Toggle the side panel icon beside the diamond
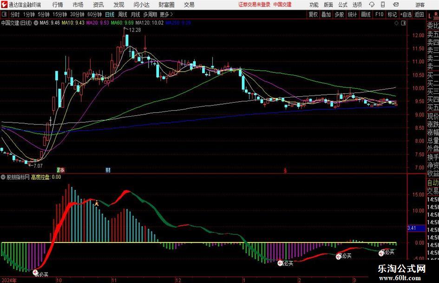Image resolution: width=439 pixels, height=283 pixels. (x=403, y=23)
